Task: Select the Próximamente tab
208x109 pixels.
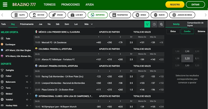Action: (27, 24)
